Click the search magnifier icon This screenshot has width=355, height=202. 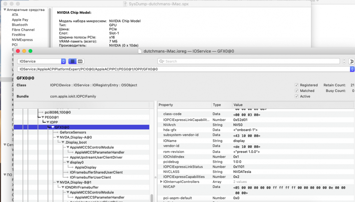[162, 61]
